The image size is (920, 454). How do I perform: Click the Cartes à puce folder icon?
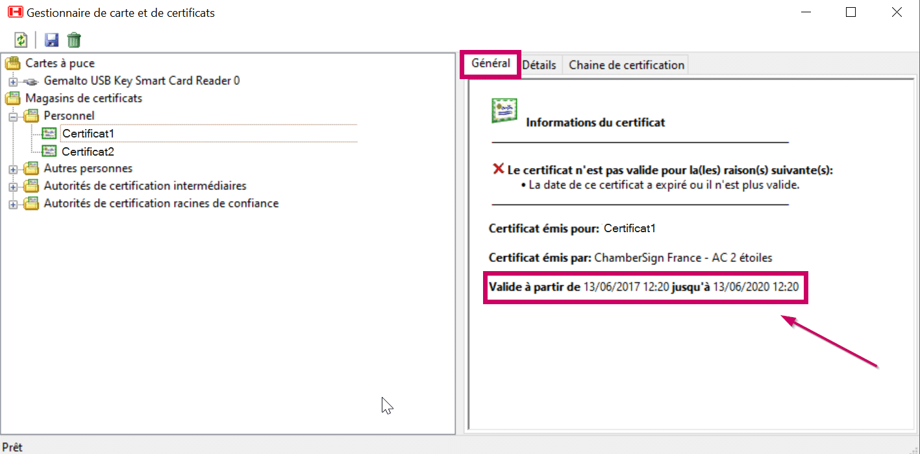(13, 64)
